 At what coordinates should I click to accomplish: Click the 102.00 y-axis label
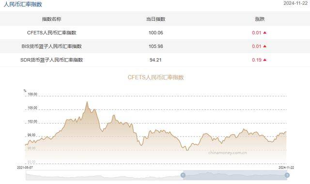[32, 122]
